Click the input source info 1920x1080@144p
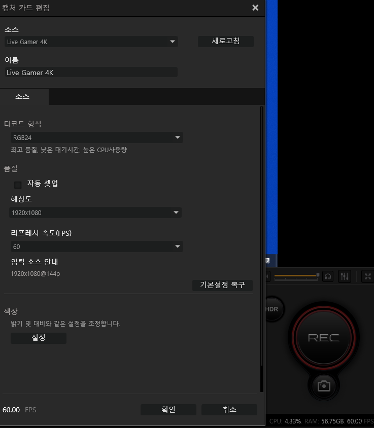The width and height of the screenshot is (374, 428). point(35,273)
